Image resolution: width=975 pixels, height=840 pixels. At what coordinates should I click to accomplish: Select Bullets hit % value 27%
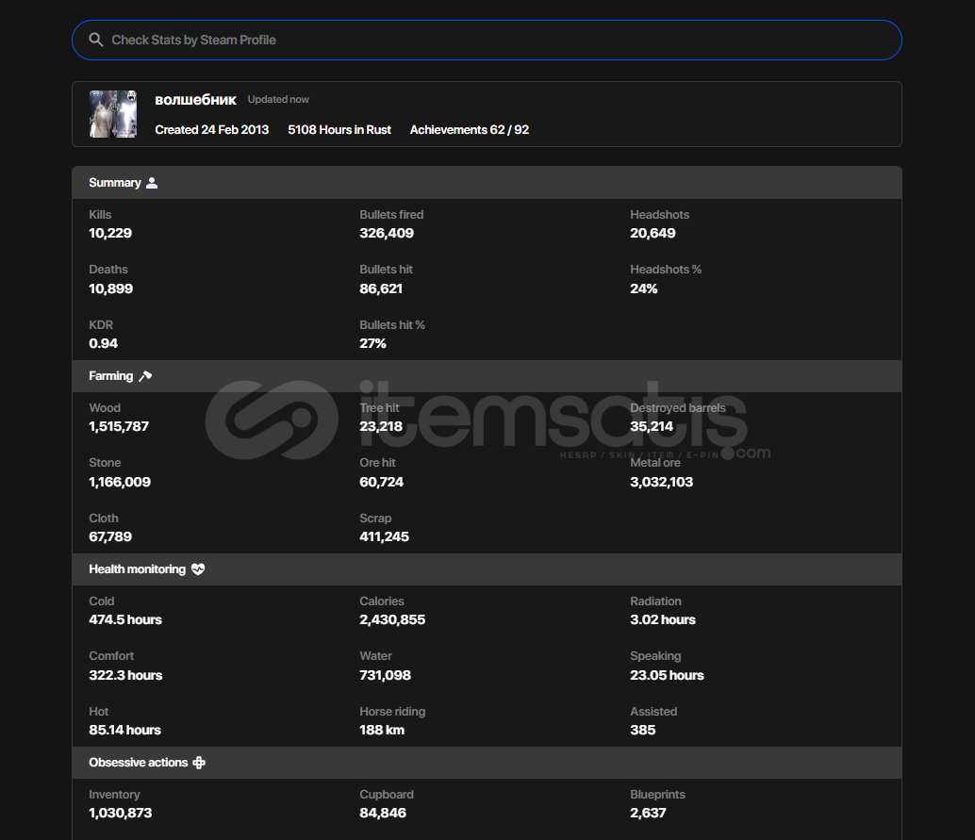[x=372, y=344]
